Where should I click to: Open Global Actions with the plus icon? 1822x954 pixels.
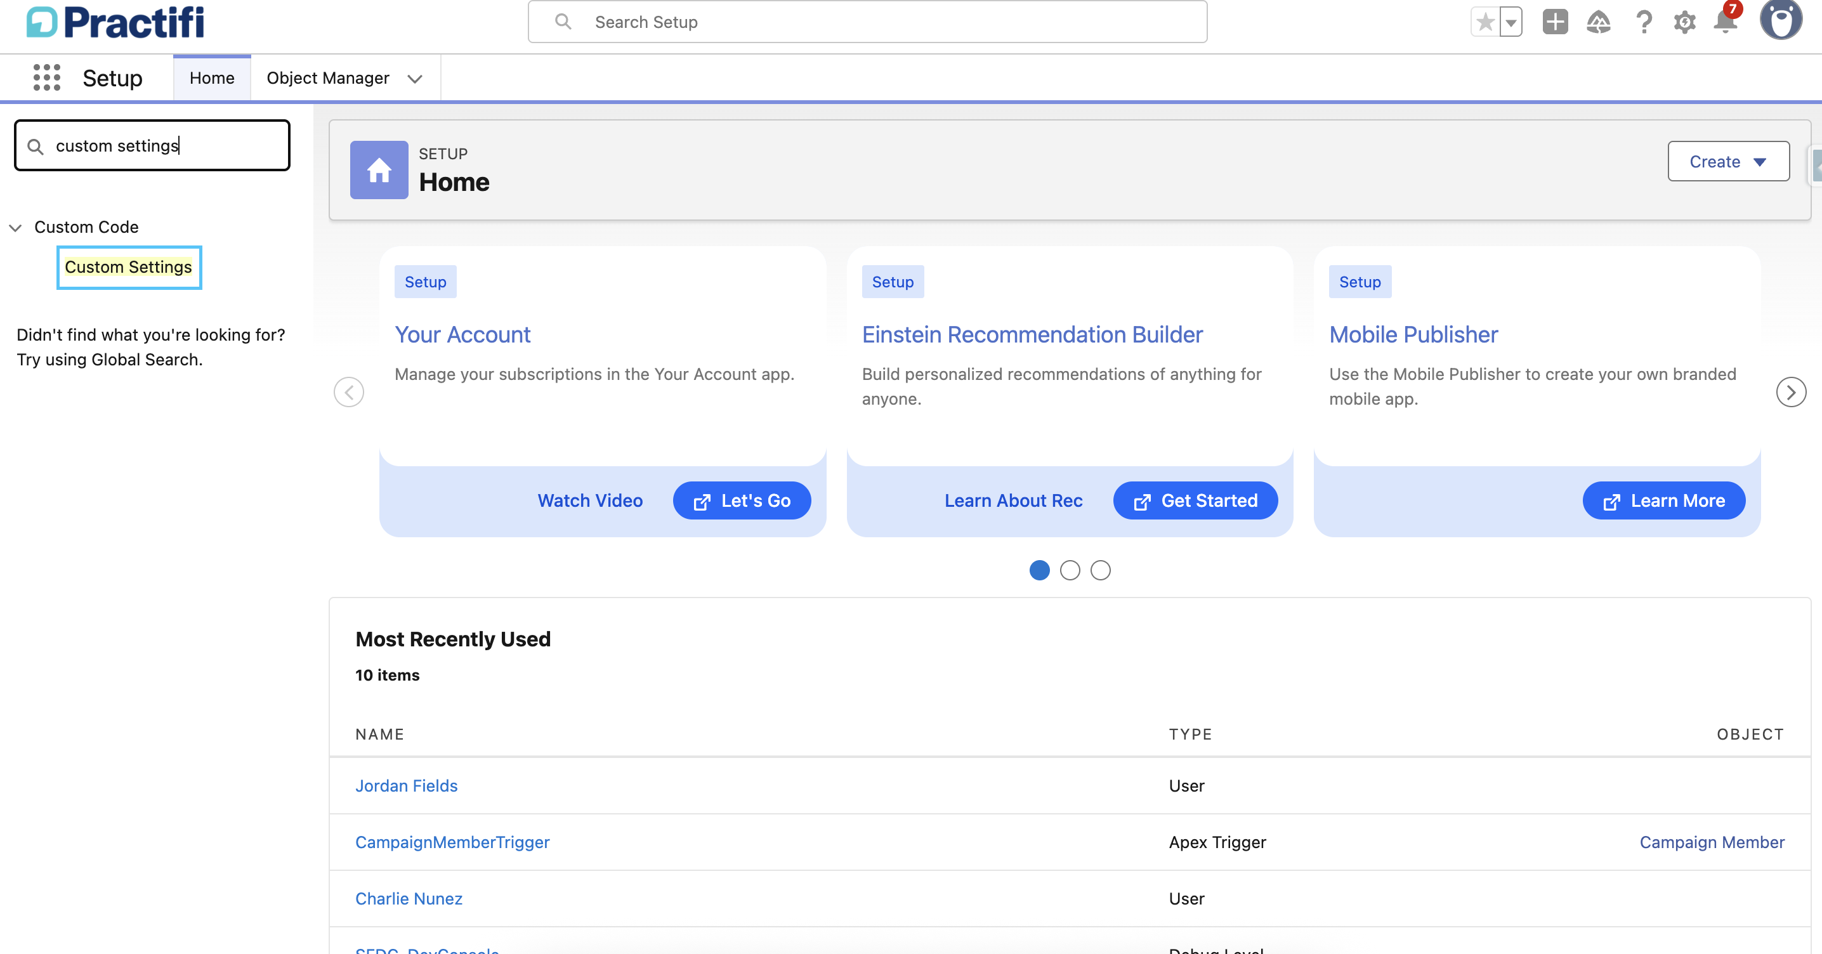[1556, 22]
